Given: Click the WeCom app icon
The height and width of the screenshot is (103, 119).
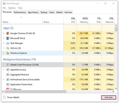Looking at the screenshot, I should click(8, 48).
